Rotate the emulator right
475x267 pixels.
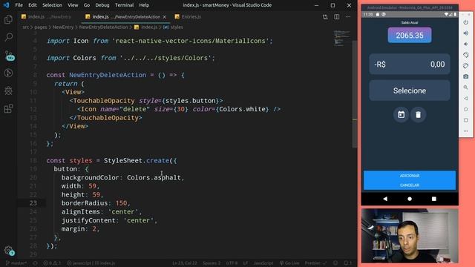click(466, 66)
